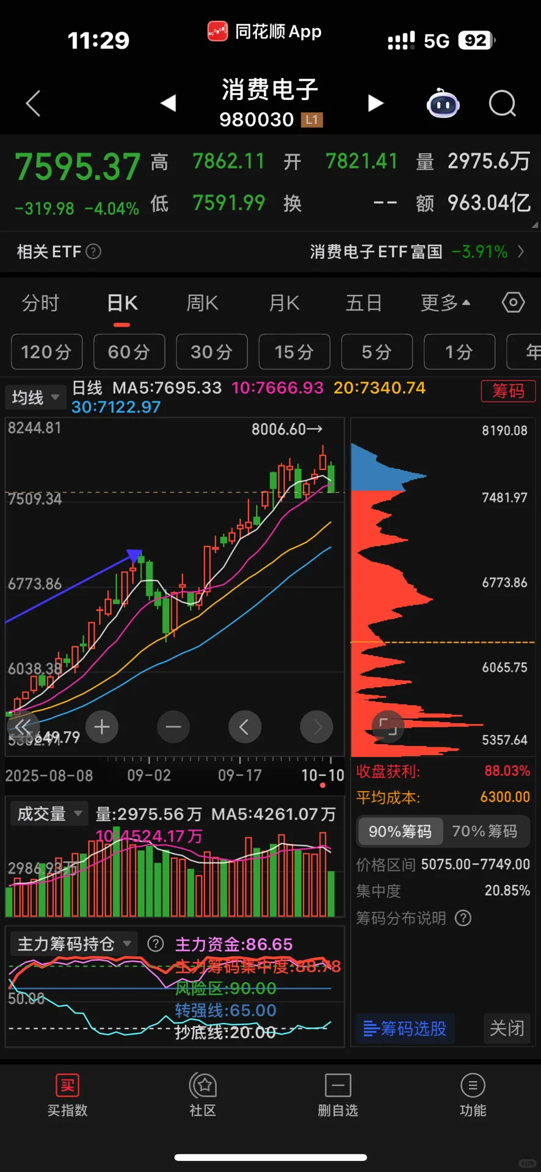Select 1分 period button
541x1172 pixels.
459,352
